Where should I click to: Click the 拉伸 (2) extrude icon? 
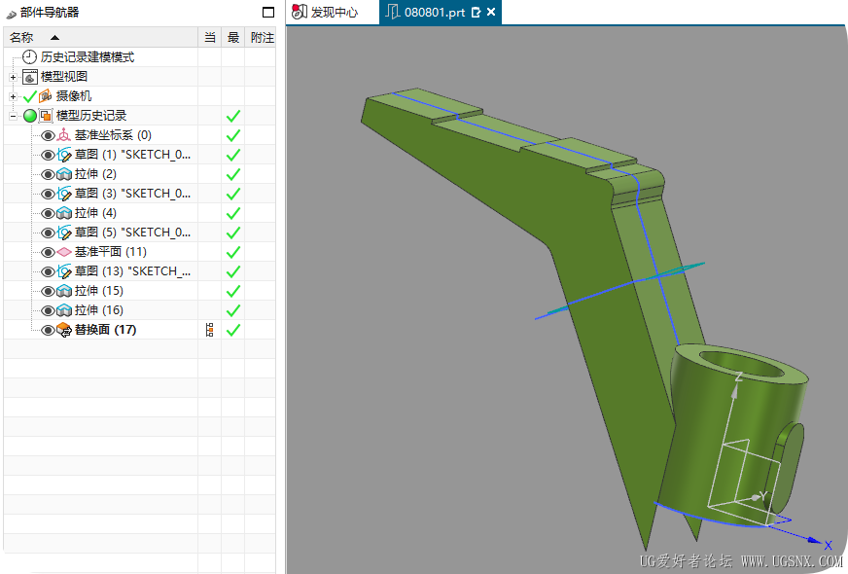pyautogui.click(x=64, y=174)
